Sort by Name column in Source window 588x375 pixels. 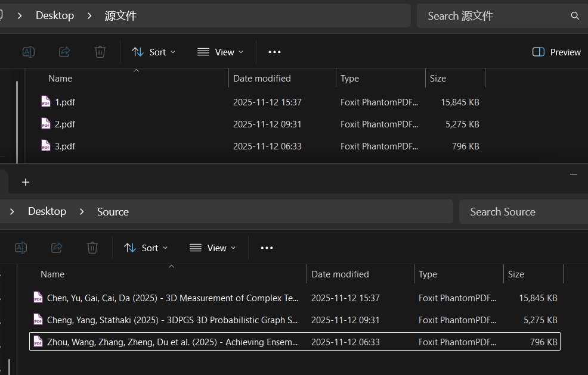[x=52, y=274]
